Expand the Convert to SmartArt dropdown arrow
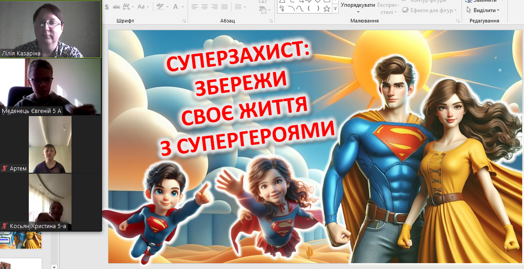524x269 pixels. pyautogui.click(x=269, y=10)
